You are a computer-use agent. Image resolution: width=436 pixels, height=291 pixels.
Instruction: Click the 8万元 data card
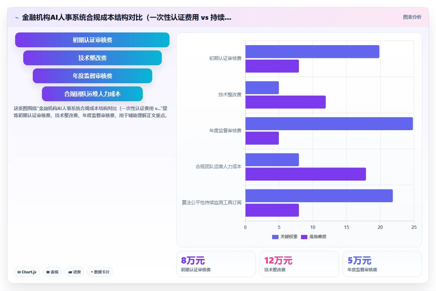pos(216,264)
